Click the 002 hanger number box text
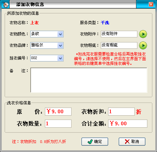 click(34, 58)
